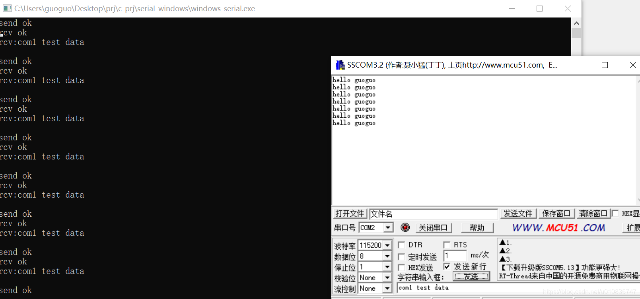Click the 清除窗口 clear window button
This screenshot has width=640, height=299.
point(593,214)
